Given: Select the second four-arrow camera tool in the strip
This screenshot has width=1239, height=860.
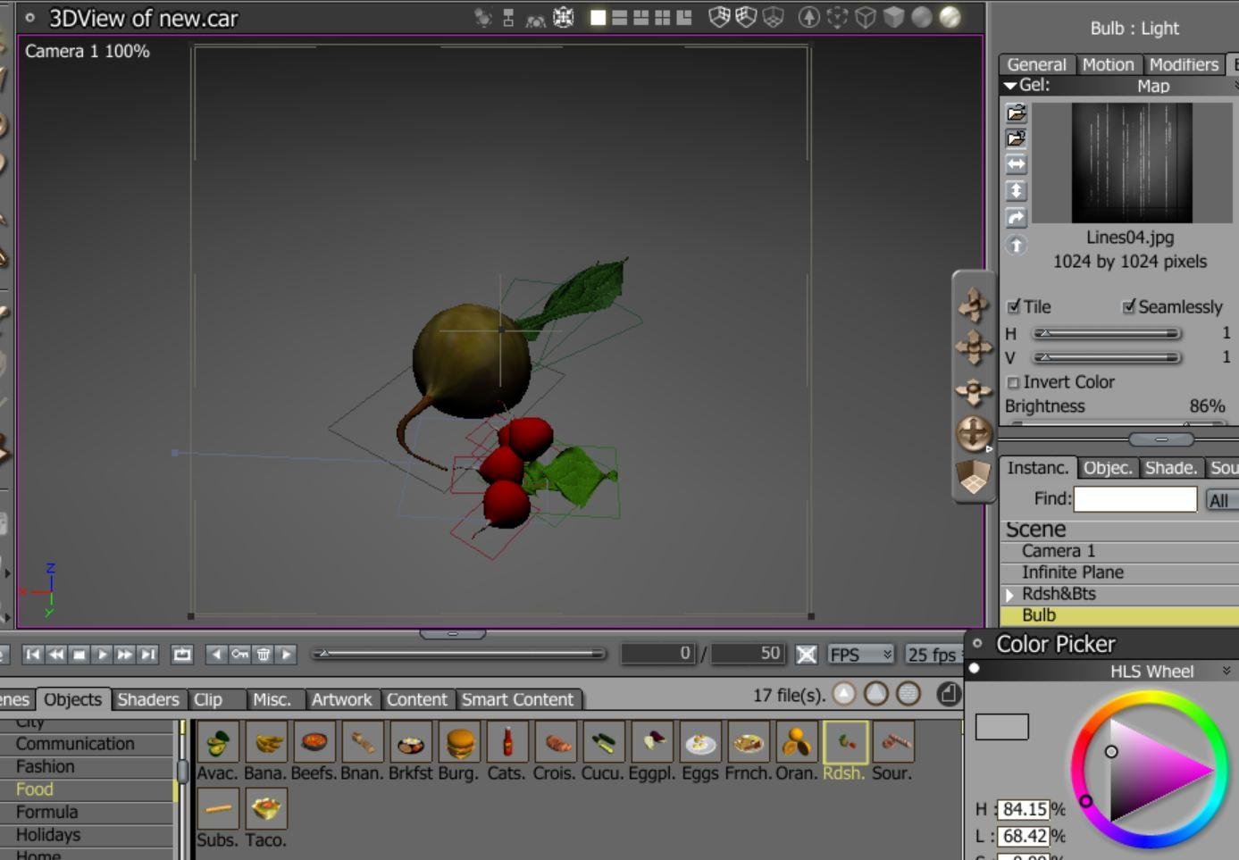Looking at the screenshot, I should pyautogui.click(x=974, y=347).
